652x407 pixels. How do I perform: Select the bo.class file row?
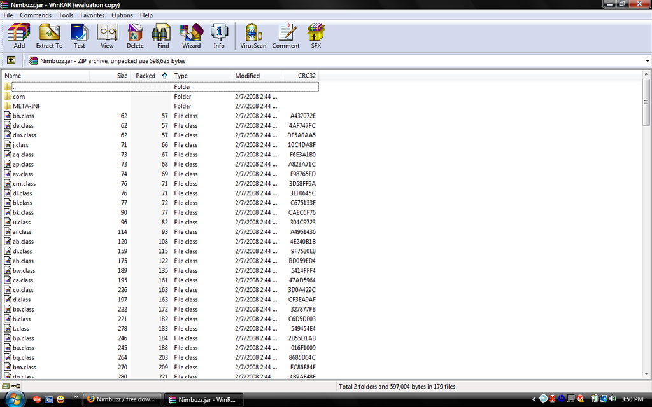(160, 309)
